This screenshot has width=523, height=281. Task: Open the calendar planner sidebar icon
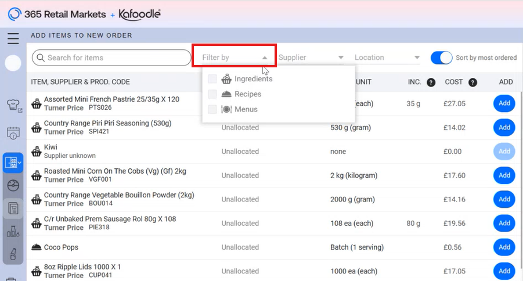pyautogui.click(x=13, y=133)
